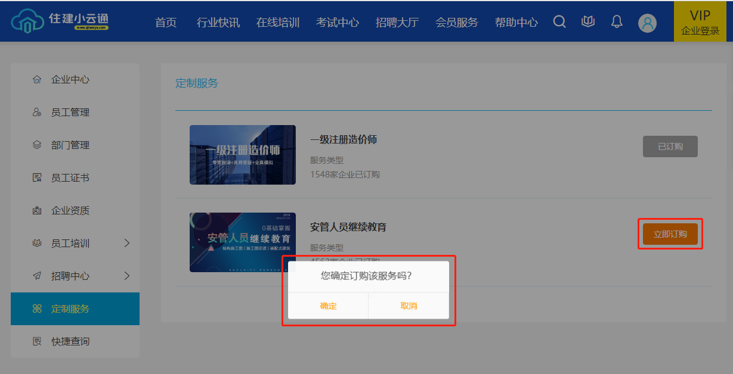
Task: Go to 考试中心 in top navigation
Action: click(x=338, y=23)
